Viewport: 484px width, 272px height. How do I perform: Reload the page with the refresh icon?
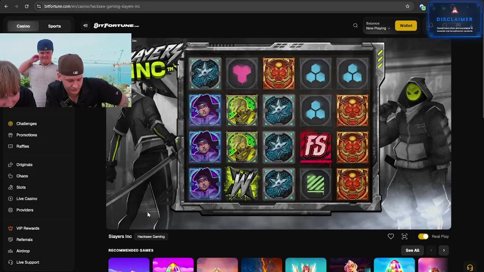pyautogui.click(x=26, y=6)
